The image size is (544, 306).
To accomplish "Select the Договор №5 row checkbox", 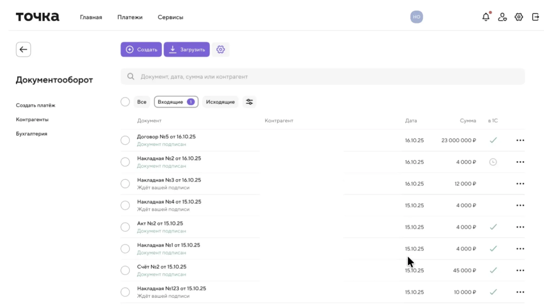I will click(125, 140).
